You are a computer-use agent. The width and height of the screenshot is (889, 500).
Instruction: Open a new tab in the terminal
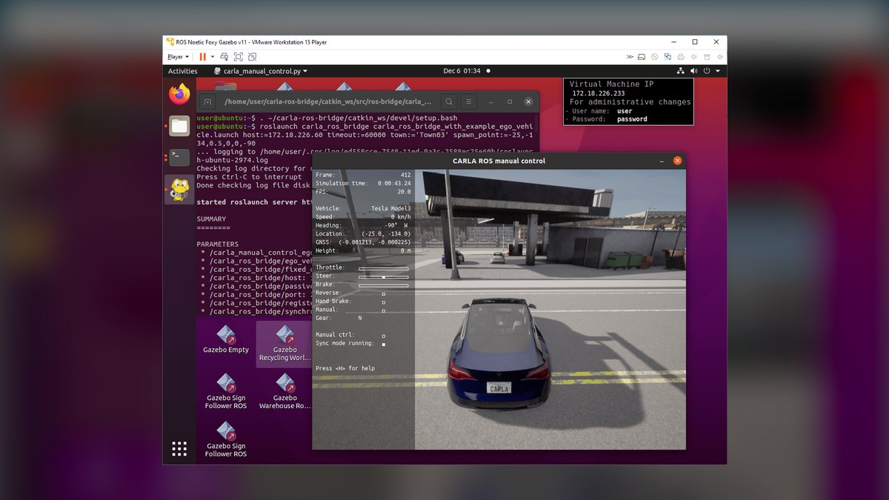[208, 101]
